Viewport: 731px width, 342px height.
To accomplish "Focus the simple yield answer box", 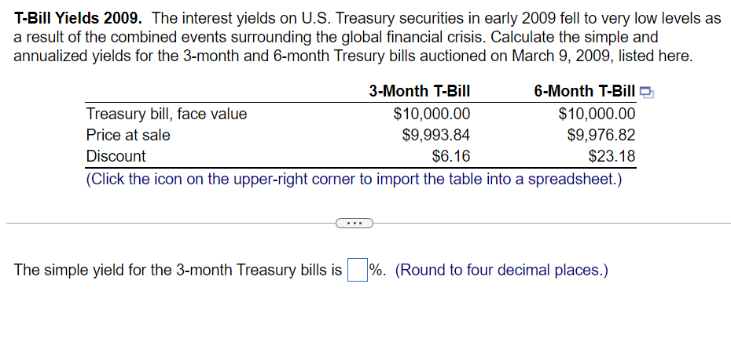I will click(357, 271).
